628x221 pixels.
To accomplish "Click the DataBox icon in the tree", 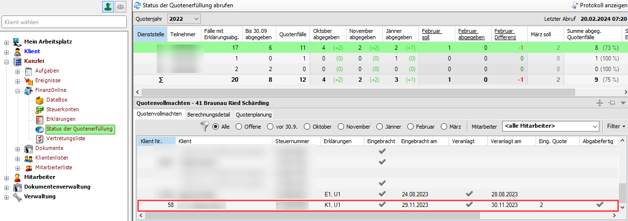I will (x=40, y=100).
